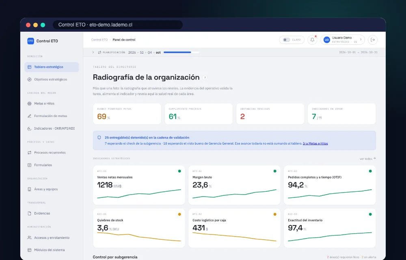Open Evidencias in the sidebar

52,213
